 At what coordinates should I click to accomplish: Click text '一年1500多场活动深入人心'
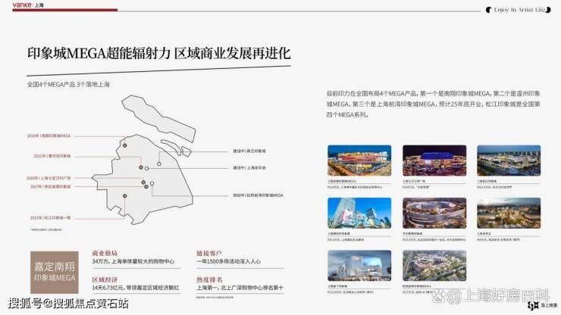(x=228, y=262)
